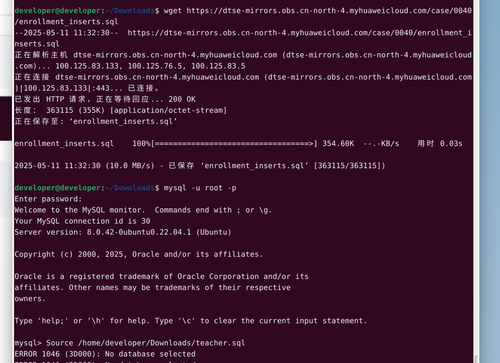Click the 'mysql -u root -p' command text
Image resolution: width=500 pixels, height=363 pixels.
[x=200, y=188]
